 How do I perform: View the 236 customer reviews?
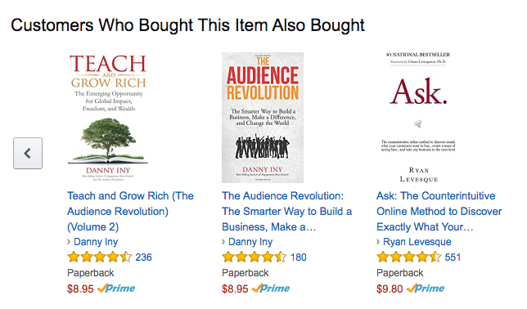(x=143, y=257)
